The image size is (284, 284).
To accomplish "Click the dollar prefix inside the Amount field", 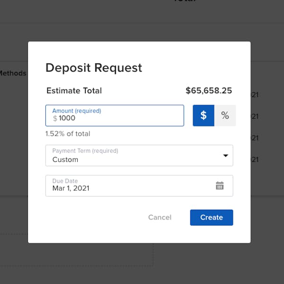I will pyautogui.click(x=55, y=119).
